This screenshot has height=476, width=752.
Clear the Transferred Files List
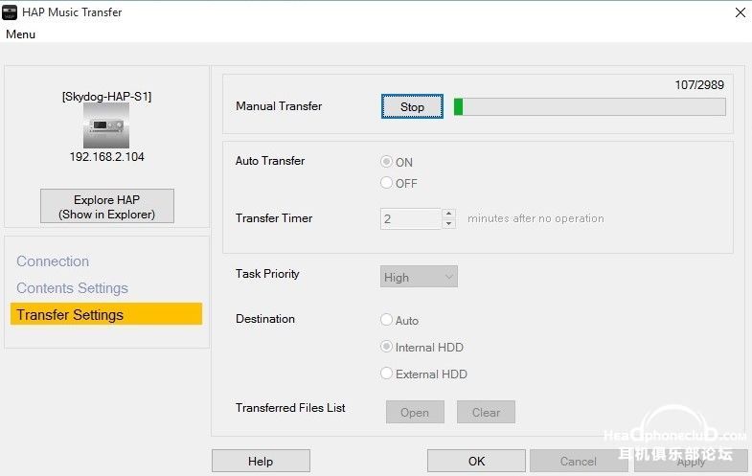pyautogui.click(x=486, y=412)
